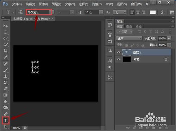Click the layer style fx icon
The image size is (176, 131).
tap(134, 128)
